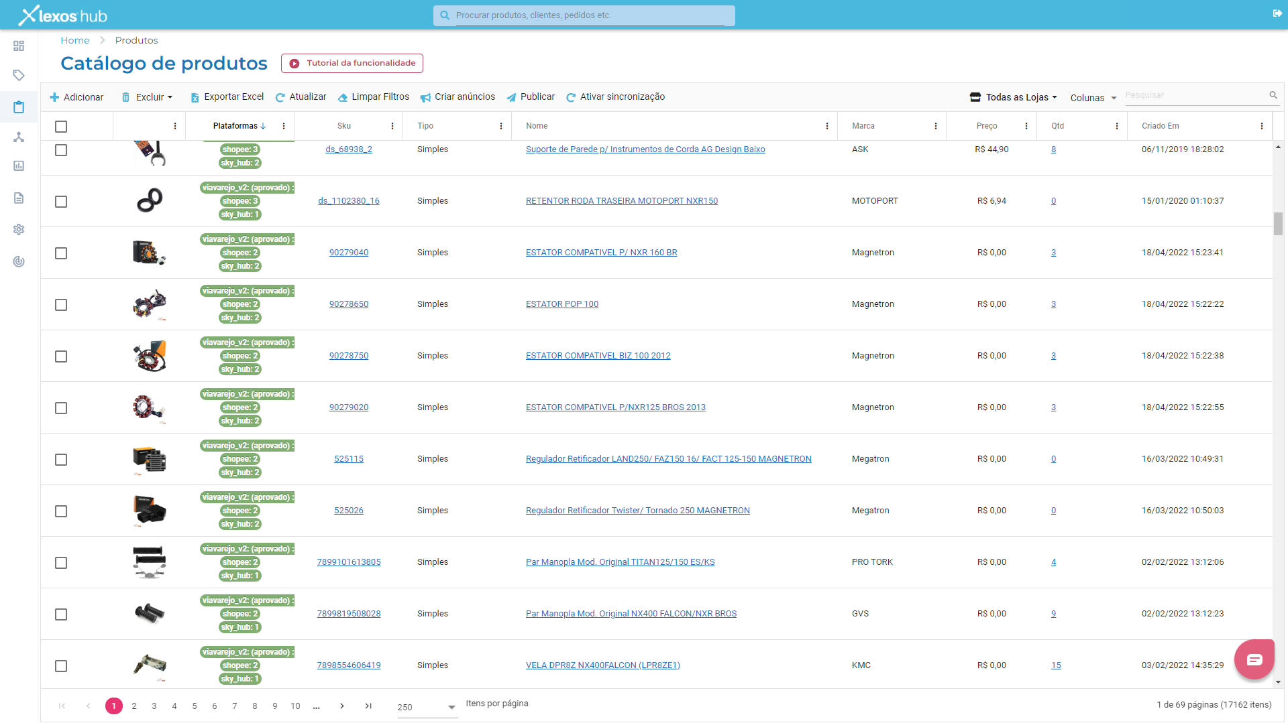Sort by the Plataformas column header
The height and width of the screenshot is (723, 1288).
point(235,126)
